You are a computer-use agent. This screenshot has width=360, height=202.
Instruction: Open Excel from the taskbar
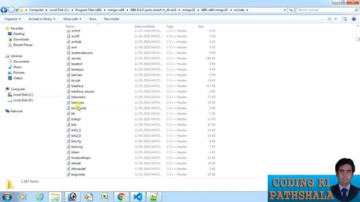tap(105, 197)
